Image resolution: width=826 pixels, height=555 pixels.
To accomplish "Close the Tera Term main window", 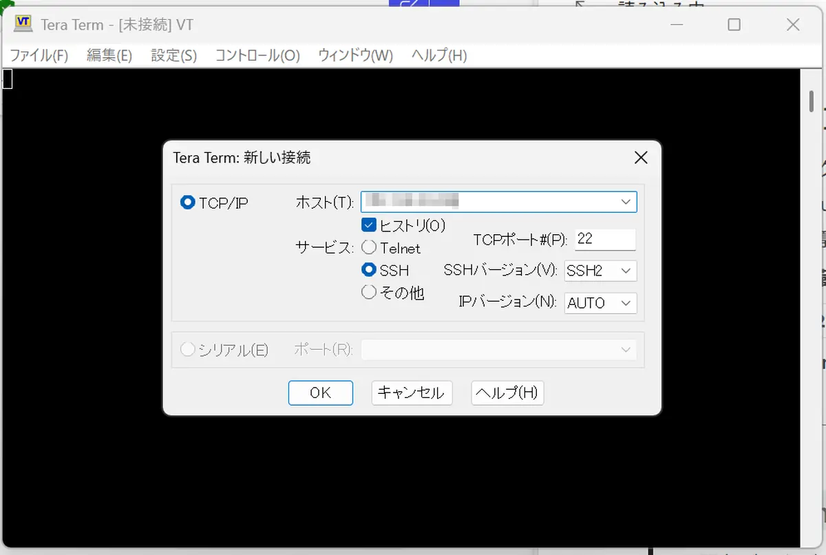I will 793,25.
